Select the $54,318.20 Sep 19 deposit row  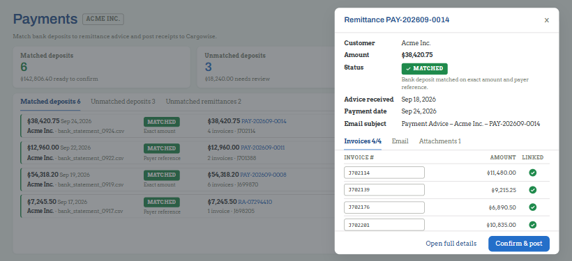[177, 180]
